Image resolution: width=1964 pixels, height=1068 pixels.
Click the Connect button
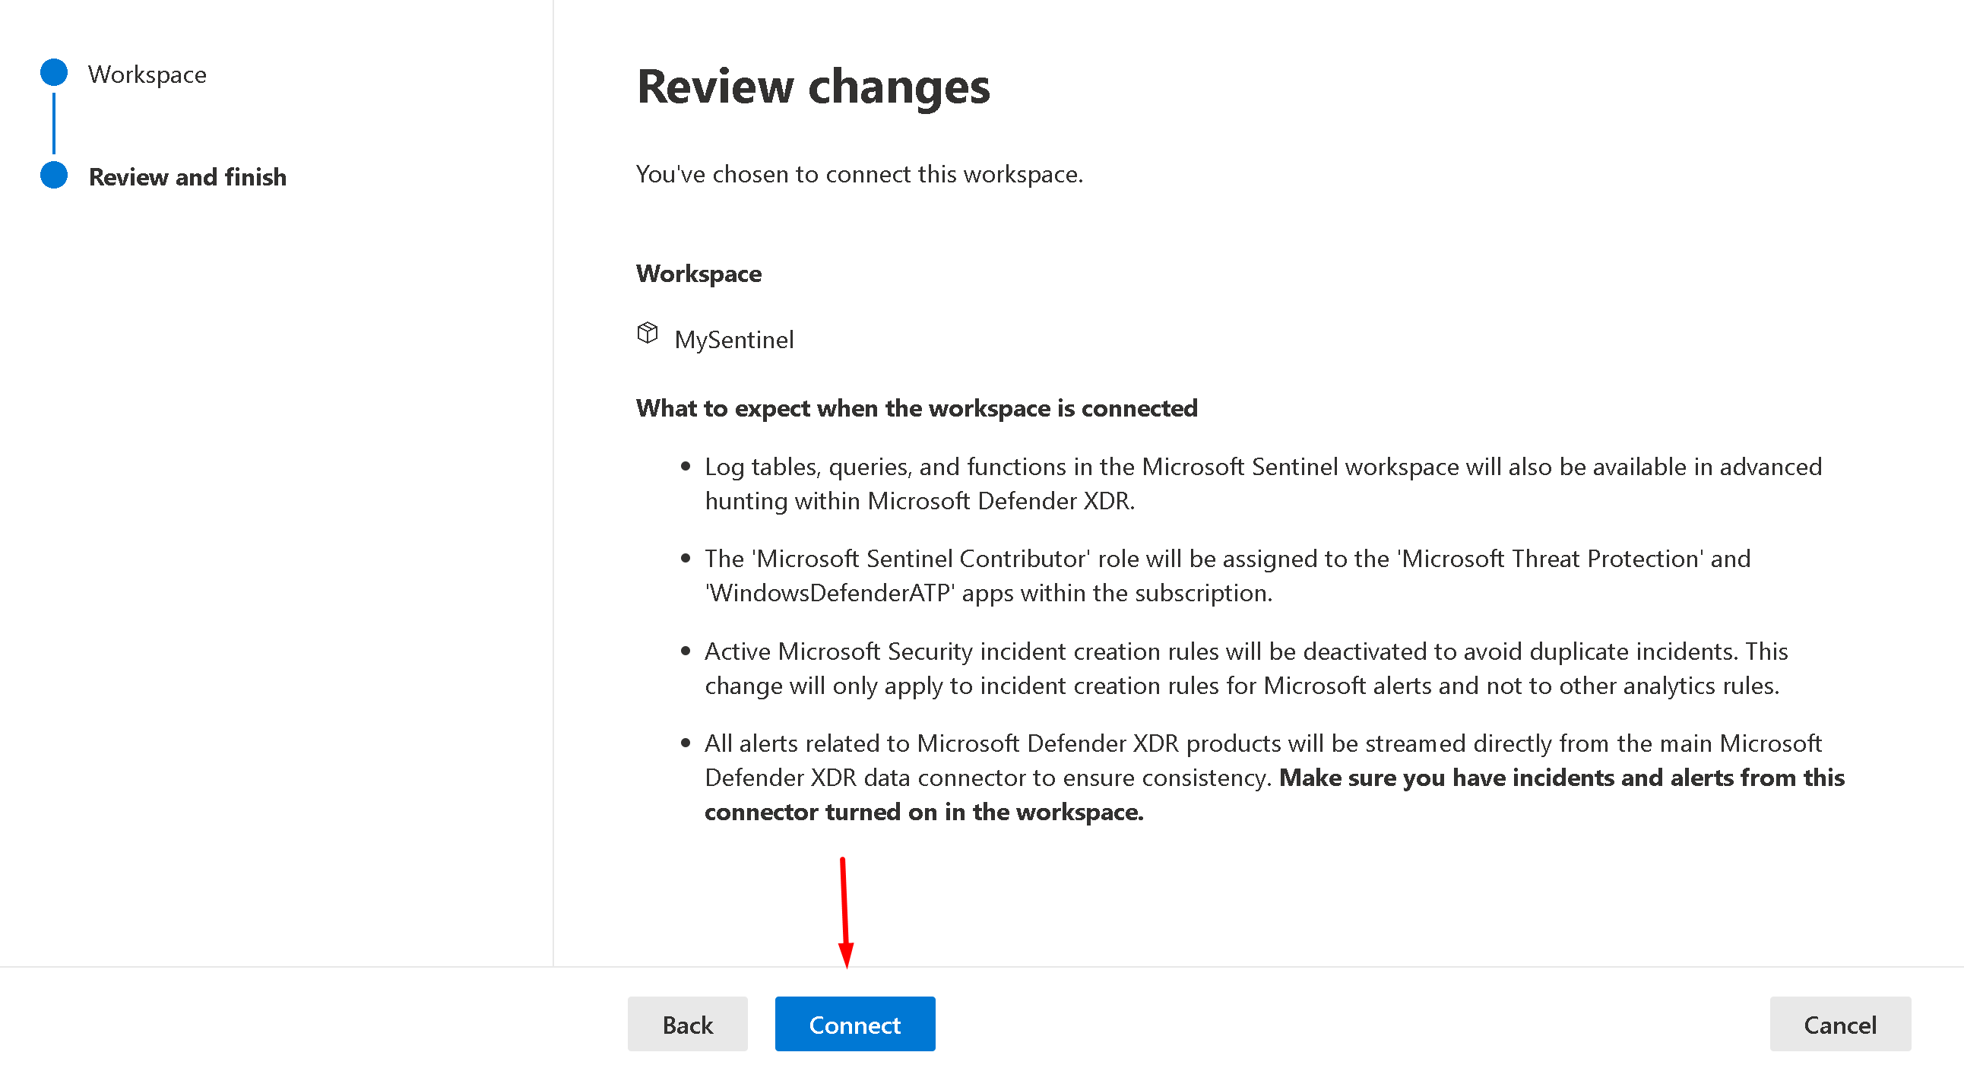(x=854, y=1024)
